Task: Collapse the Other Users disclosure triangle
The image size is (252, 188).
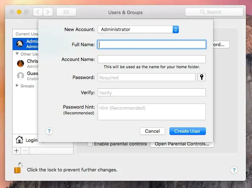Action: [x=17, y=54]
